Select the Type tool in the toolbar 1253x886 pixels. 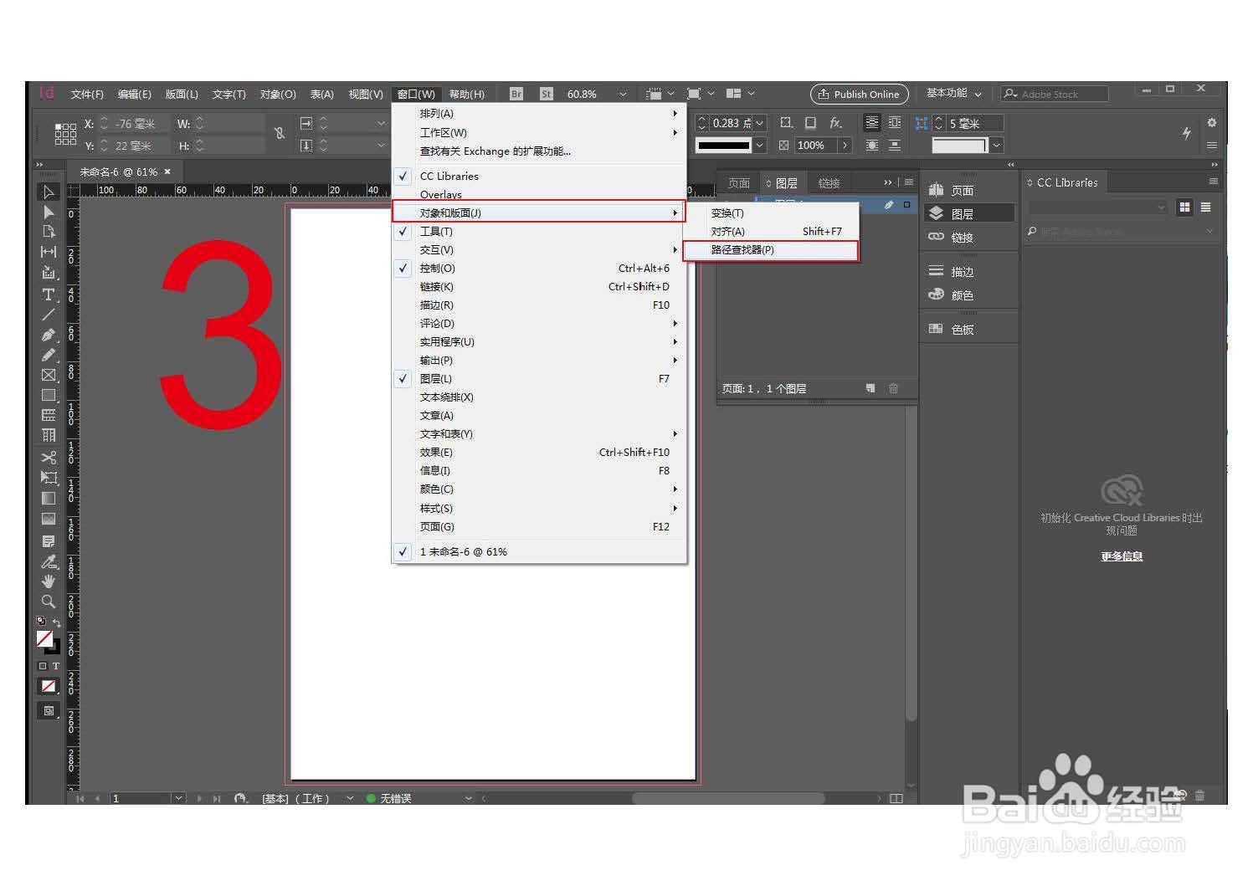(x=48, y=294)
